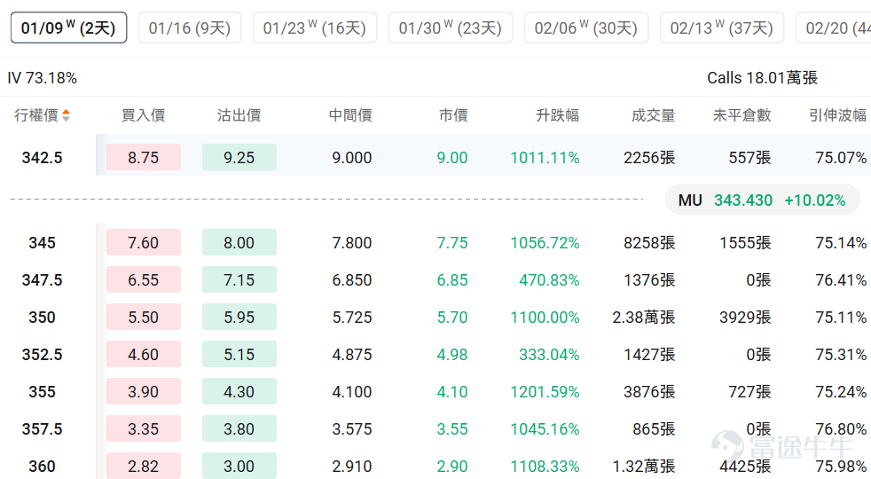
Task: Click volume 2.38萬張 for strike 350
Action: [643, 317]
